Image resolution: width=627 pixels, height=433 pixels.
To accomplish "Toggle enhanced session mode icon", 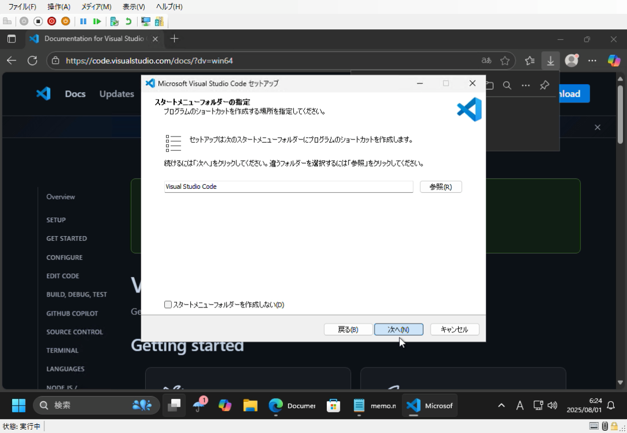I will click(146, 21).
